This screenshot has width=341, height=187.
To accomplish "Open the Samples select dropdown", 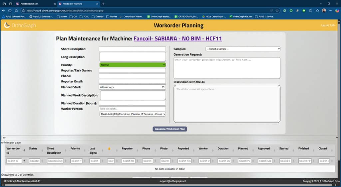I will pos(243,49).
